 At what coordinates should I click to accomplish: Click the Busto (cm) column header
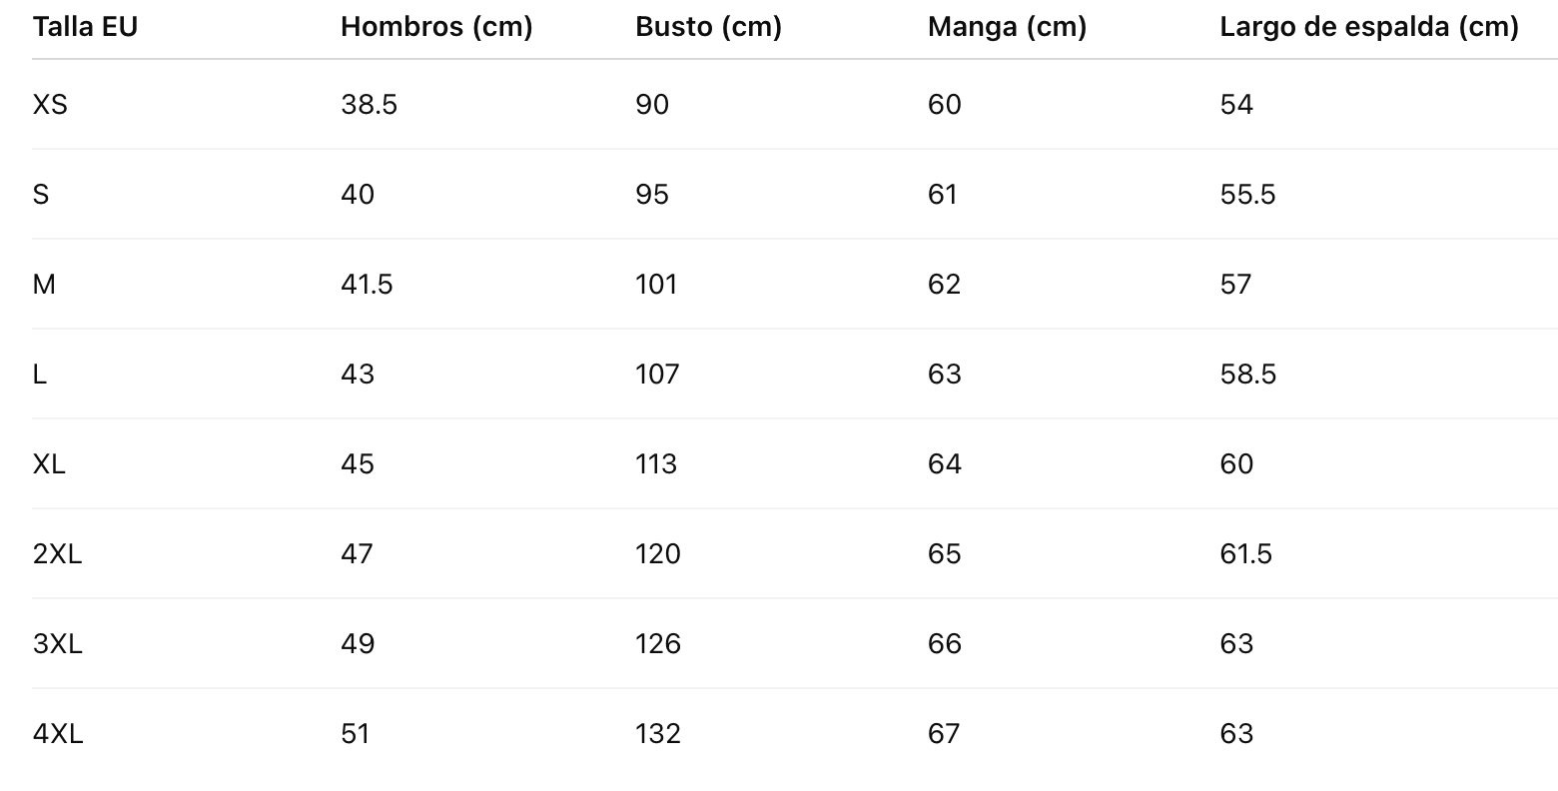point(708,27)
